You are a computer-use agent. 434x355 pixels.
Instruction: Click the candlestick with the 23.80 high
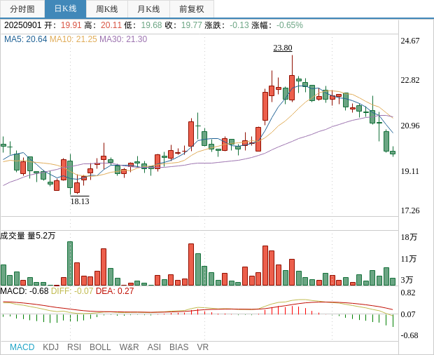coord(292,88)
